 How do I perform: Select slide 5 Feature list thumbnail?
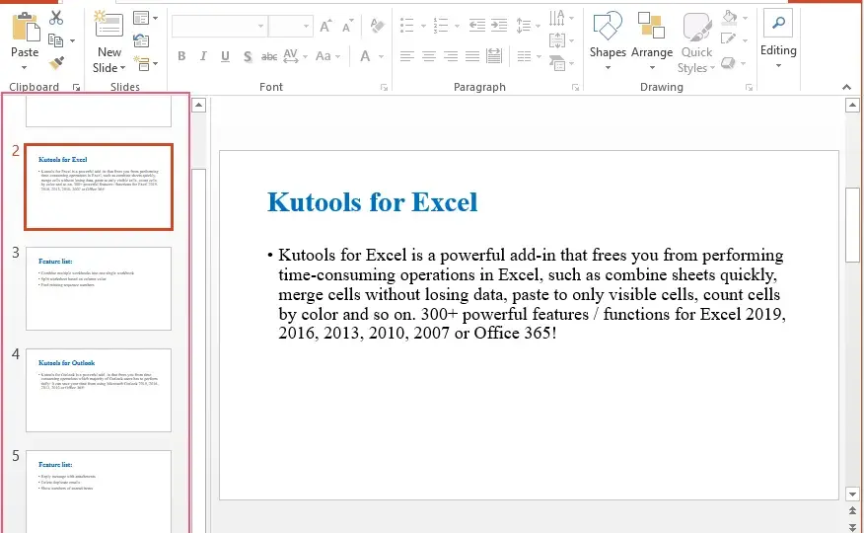click(99, 492)
